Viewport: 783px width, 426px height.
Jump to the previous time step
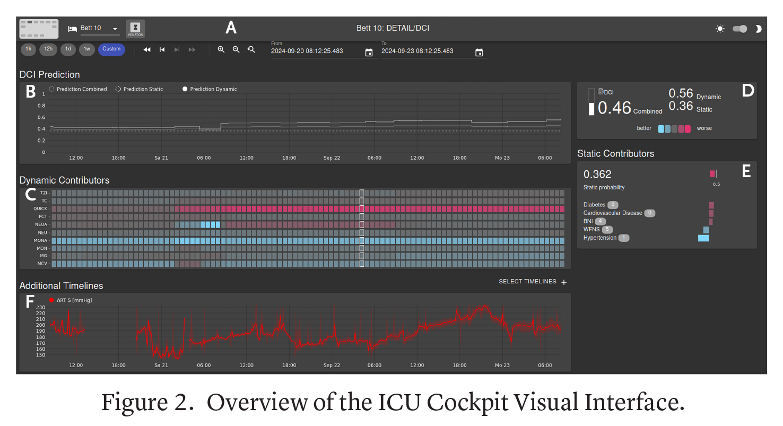162,50
